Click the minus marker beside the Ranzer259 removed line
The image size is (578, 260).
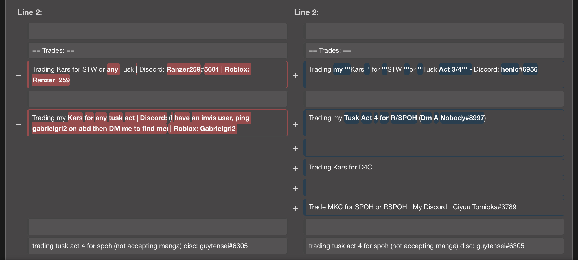[19, 76]
